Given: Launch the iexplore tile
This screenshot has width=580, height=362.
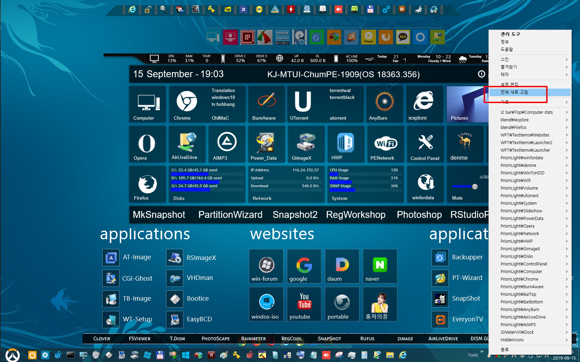Looking at the screenshot, I should click(x=424, y=104).
